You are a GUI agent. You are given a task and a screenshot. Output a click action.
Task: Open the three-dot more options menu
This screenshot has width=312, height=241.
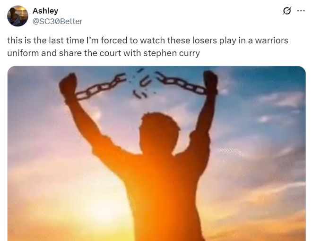point(301,11)
